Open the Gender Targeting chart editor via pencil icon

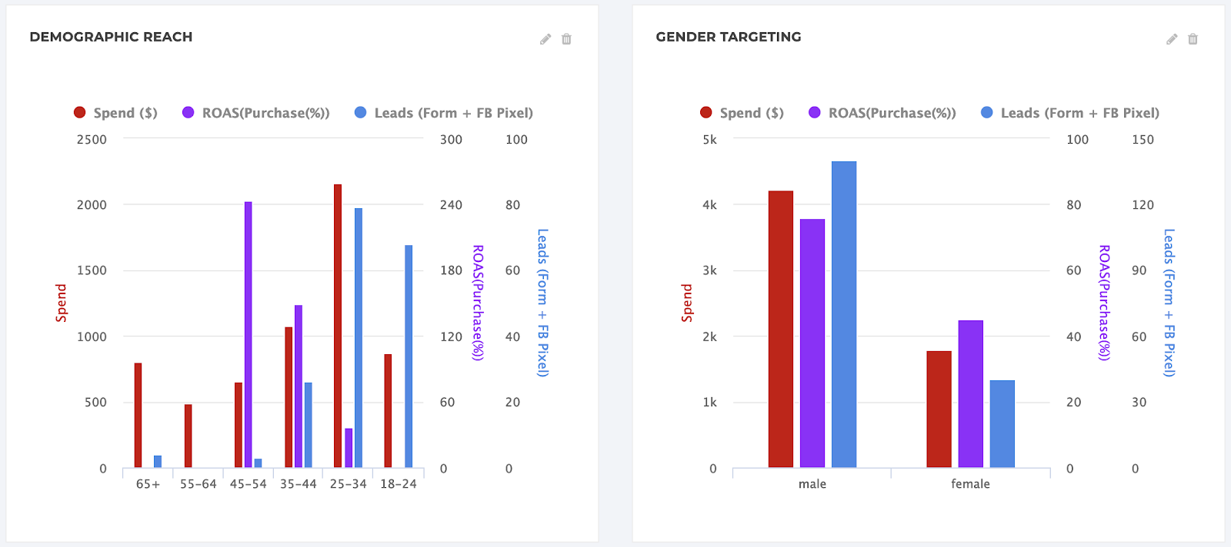1172,38
